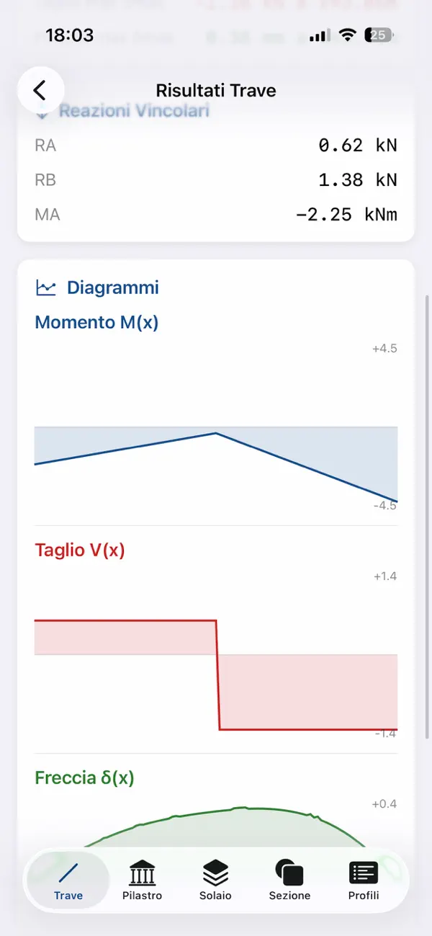This screenshot has width=432, height=936.
Task: Tap the Wi-Fi icon in the status bar
Action: (347, 34)
